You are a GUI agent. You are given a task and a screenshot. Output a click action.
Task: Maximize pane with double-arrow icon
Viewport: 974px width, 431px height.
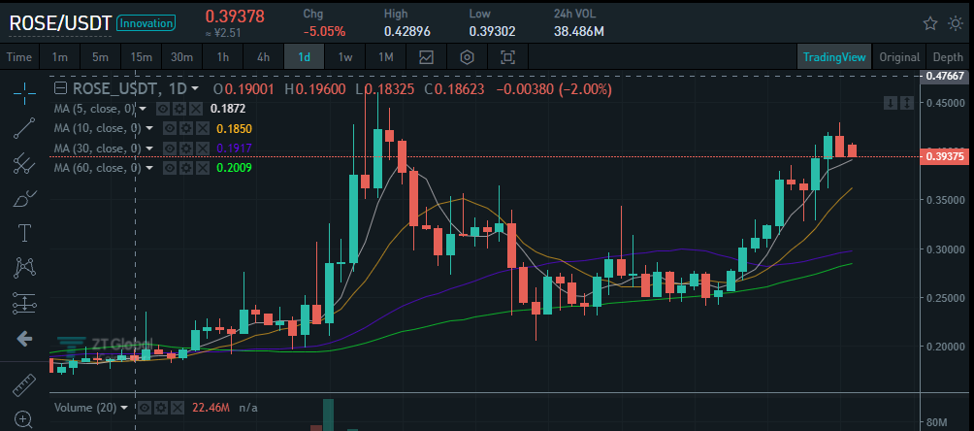click(x=906, y=103)
